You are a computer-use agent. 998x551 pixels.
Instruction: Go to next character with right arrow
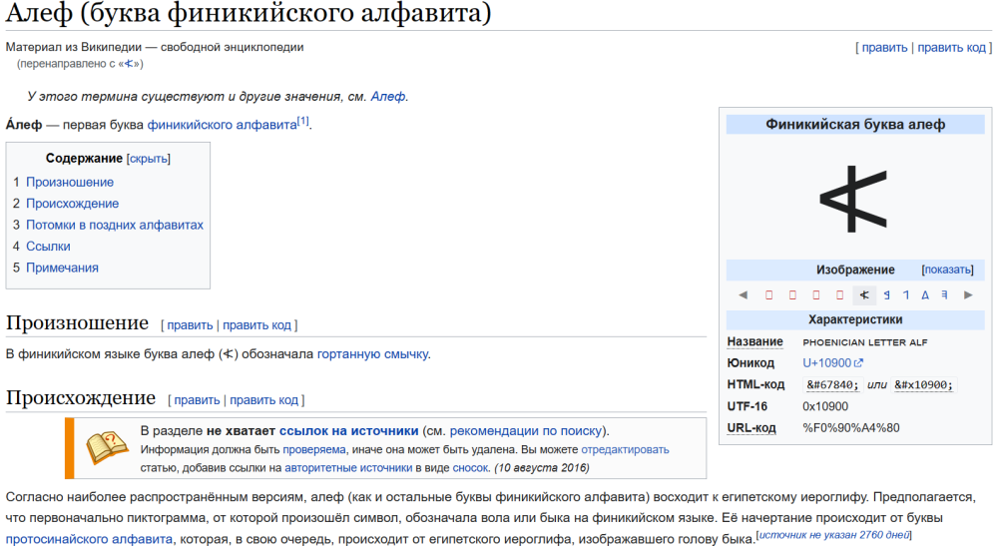point(968,295)
